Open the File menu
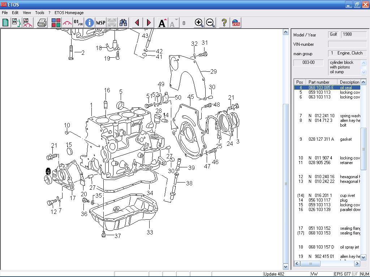 click(x=5, y=13)
